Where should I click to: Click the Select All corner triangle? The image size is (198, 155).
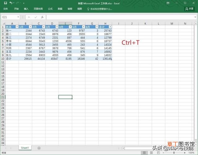click(4, 24)
